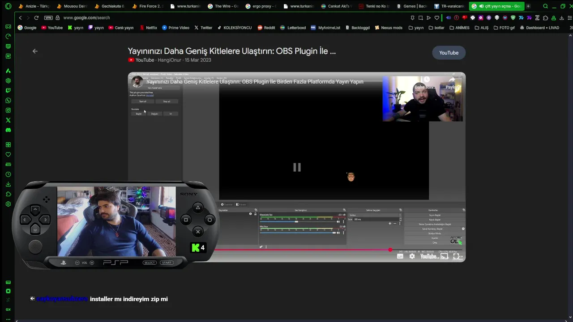Click the video title link in the player
Image resolution: width=573 pixels, height=322 pixels.
pos(255,82)
